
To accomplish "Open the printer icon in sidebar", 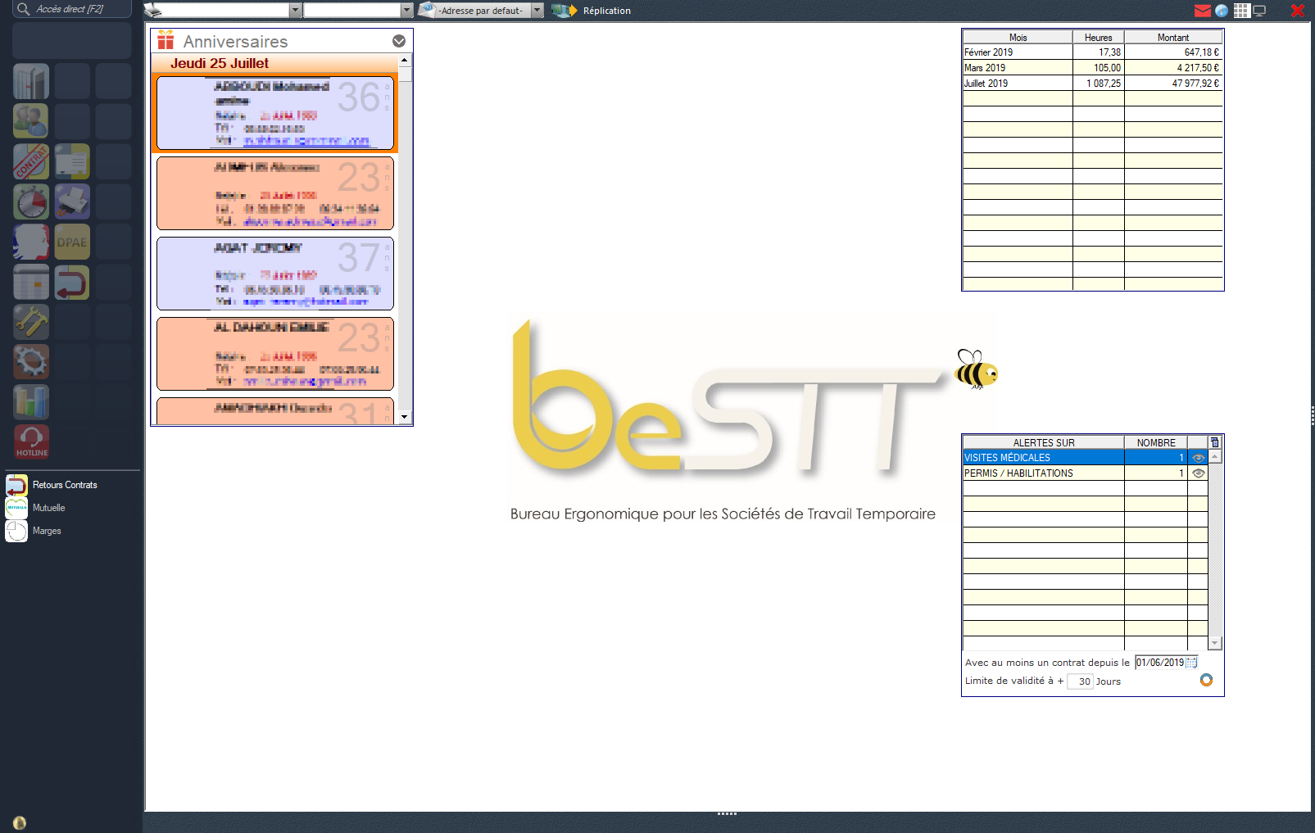I will tap(72, 202).
